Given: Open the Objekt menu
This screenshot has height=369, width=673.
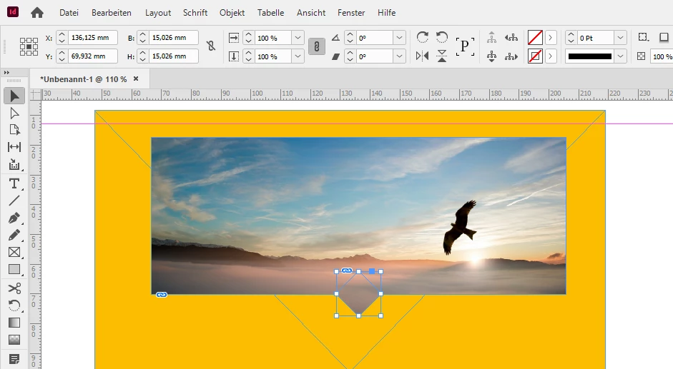Looking at the screenshot, I should click(232, 13).
